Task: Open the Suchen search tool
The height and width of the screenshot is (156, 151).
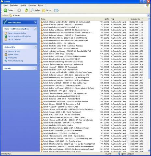Action: point(35,10)
